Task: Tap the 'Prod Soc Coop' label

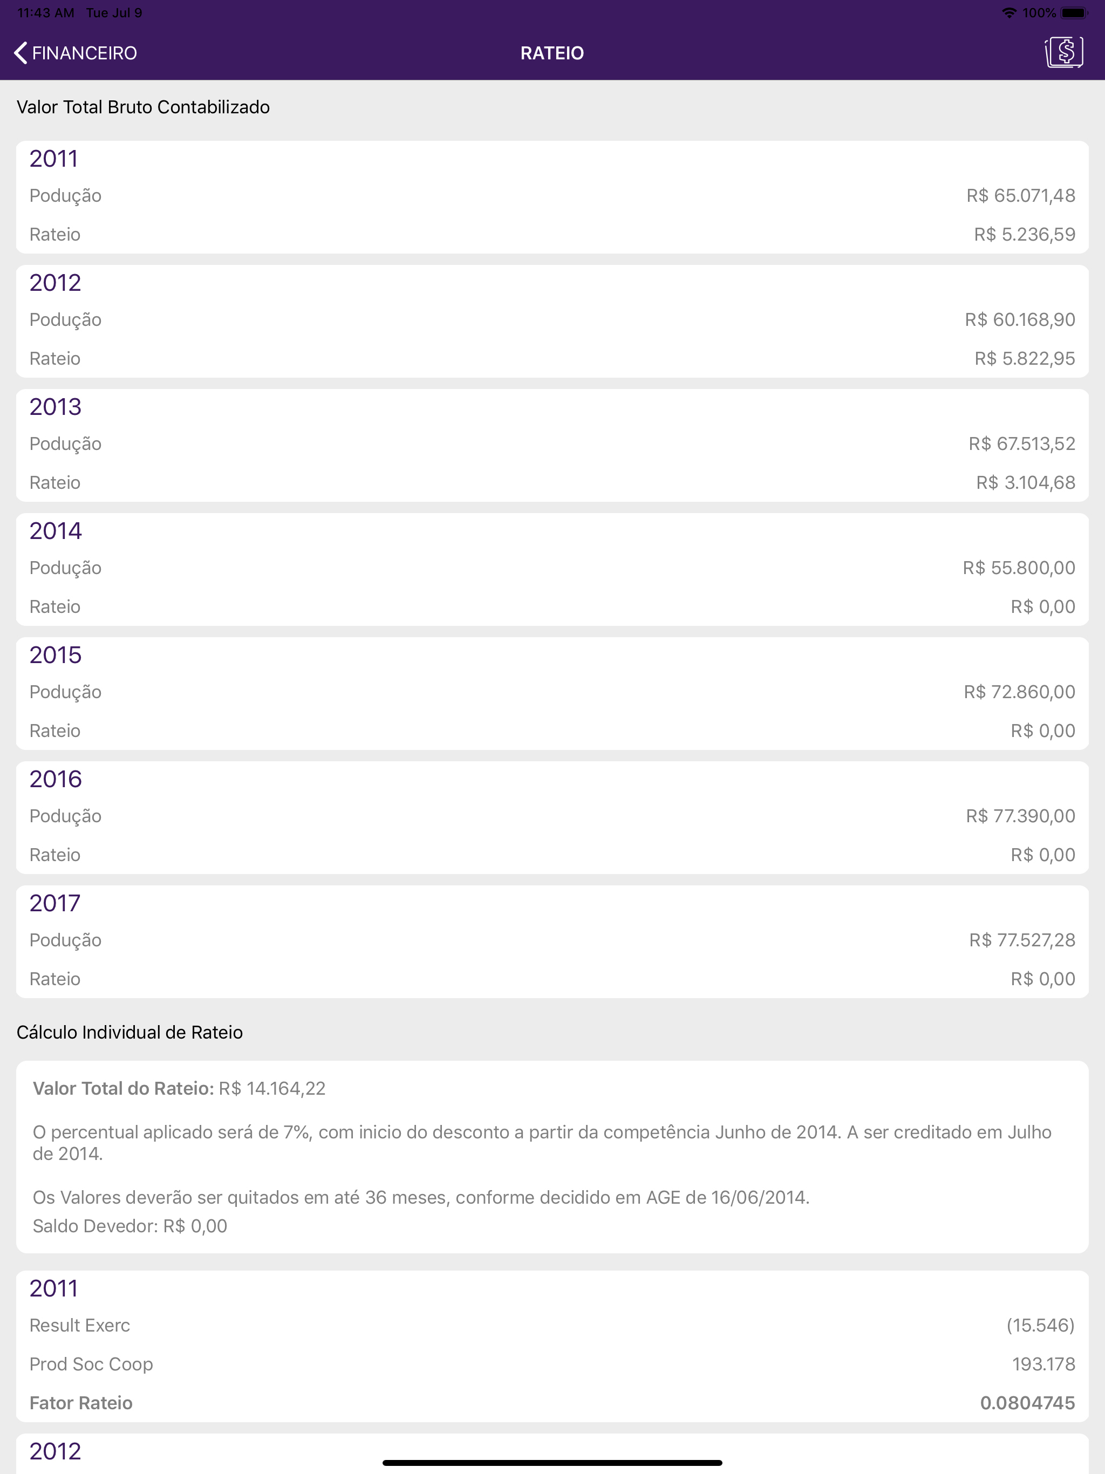Action: coord(91,1363)
